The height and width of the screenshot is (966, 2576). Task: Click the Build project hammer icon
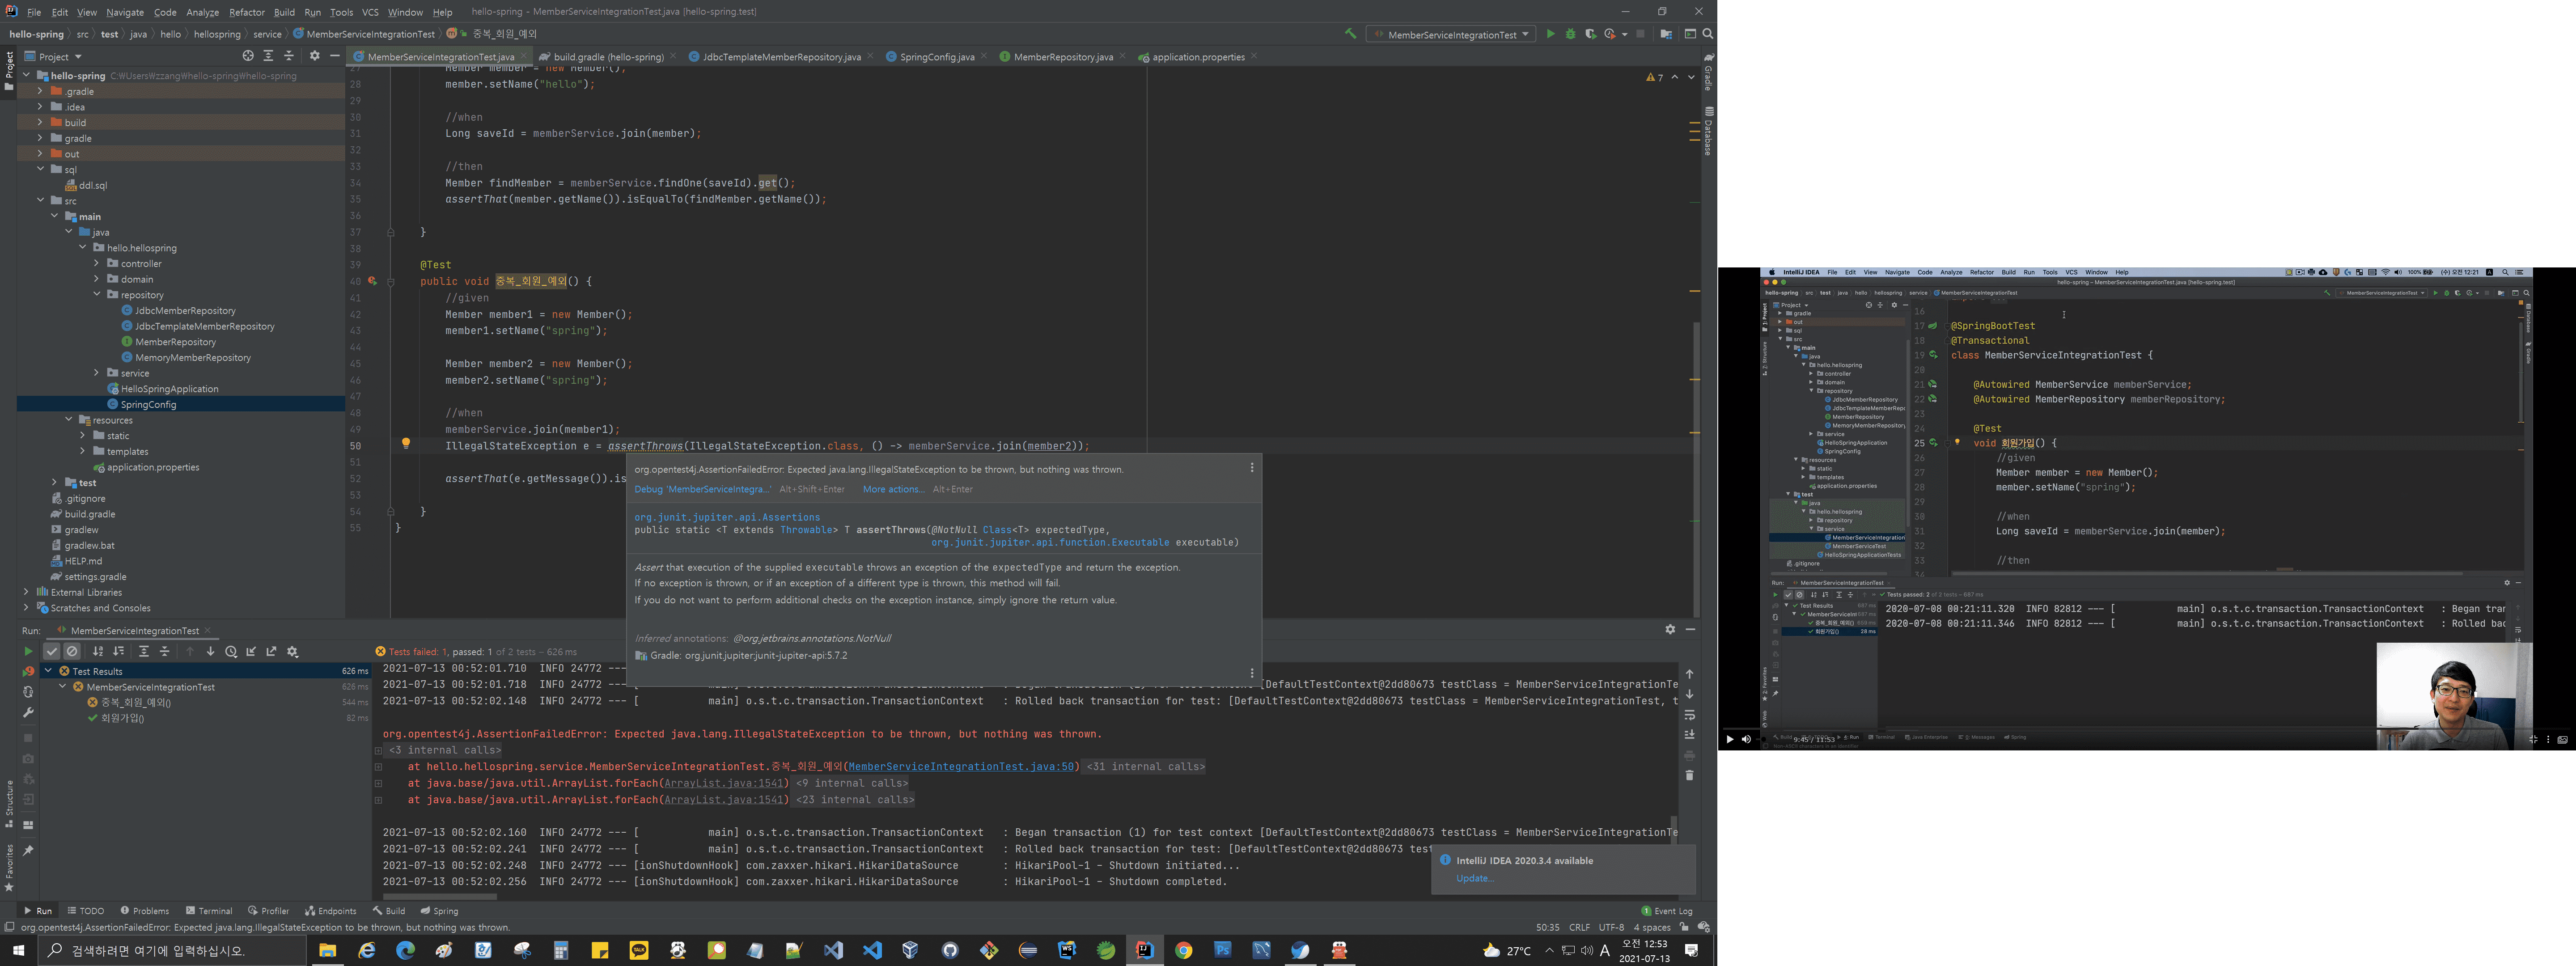(1350, 34)
